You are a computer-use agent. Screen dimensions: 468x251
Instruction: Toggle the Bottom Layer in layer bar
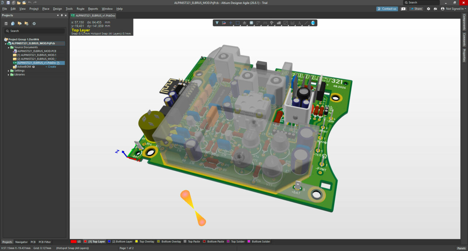point(109,242)
